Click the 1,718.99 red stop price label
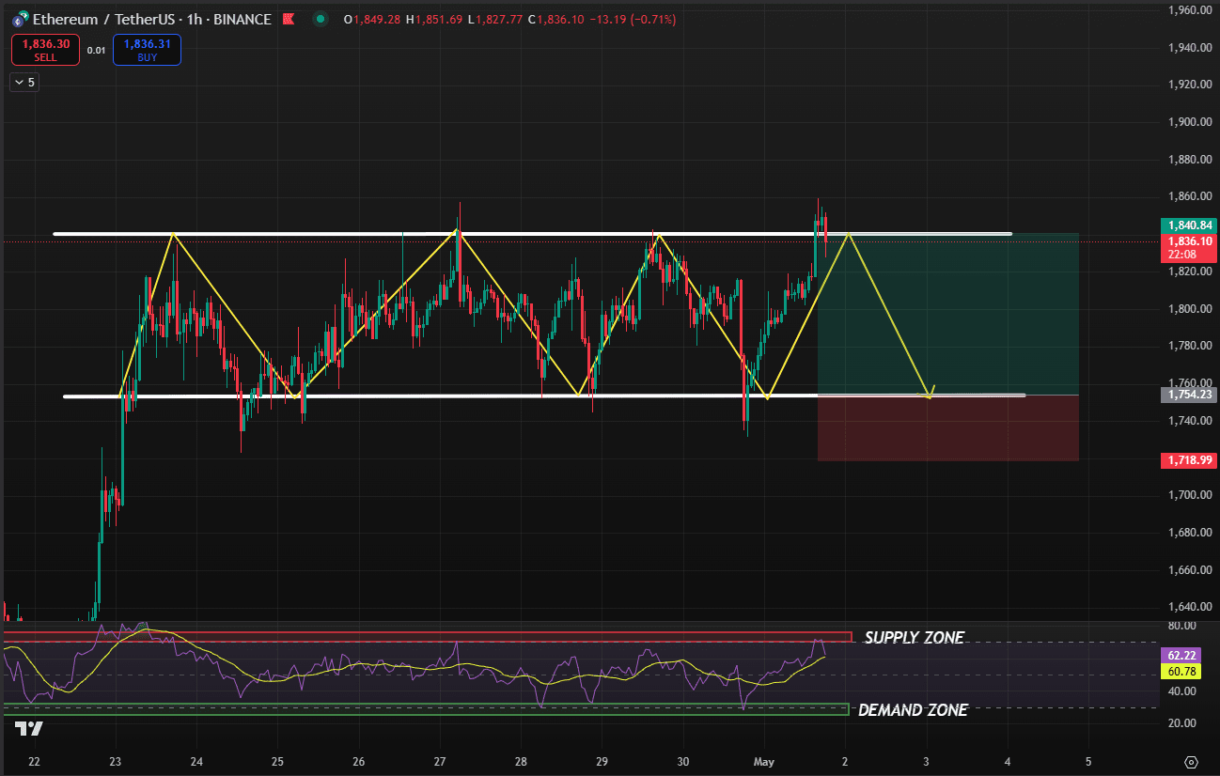The image size is (1220, 776). 1191,460
